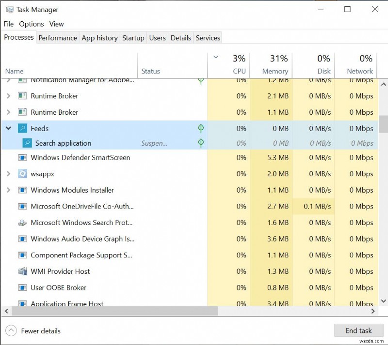Screen dimensions: 388x345
Task: Sort by the CPU column header
Action: 228,65
